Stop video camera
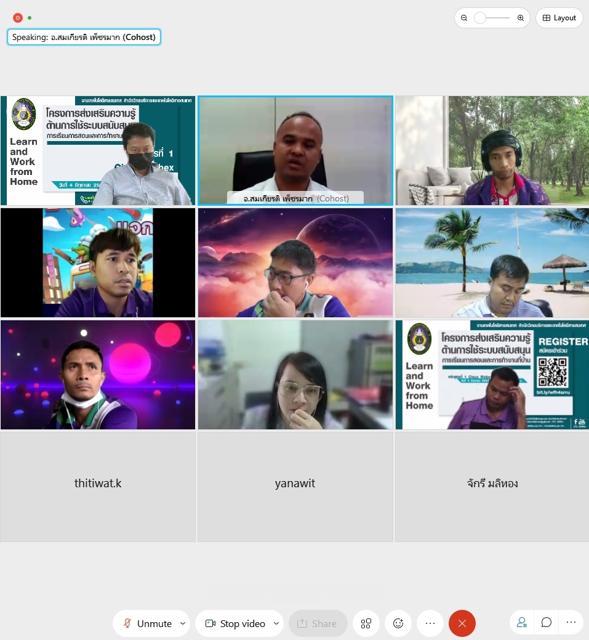The image size is (589, 640). (235, 623)
